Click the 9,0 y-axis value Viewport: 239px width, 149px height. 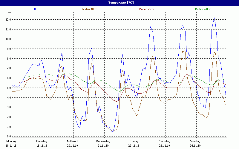9,49
